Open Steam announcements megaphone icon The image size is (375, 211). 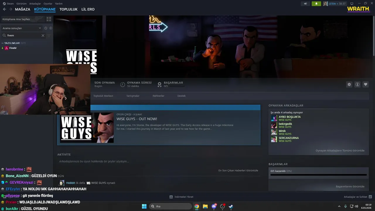(x=305, y=4)
